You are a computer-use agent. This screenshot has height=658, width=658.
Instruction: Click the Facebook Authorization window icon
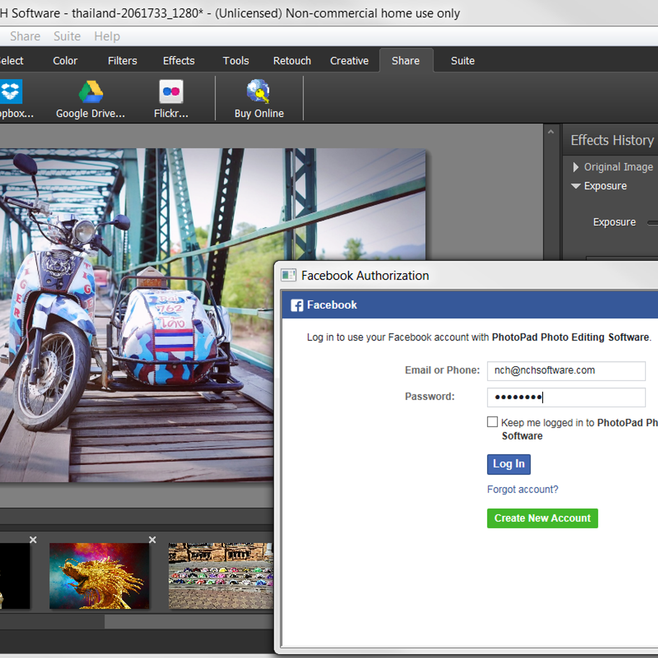click(288, 275)
